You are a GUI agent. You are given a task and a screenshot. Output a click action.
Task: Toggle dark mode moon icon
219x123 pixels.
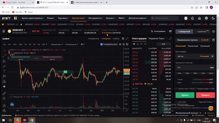(x=213, y=18)
